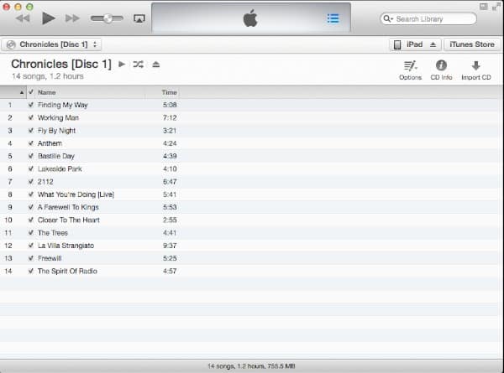Click the mini player icon
Image resolution: width=504 pixels, height=373 pixels.
(484, 7)
